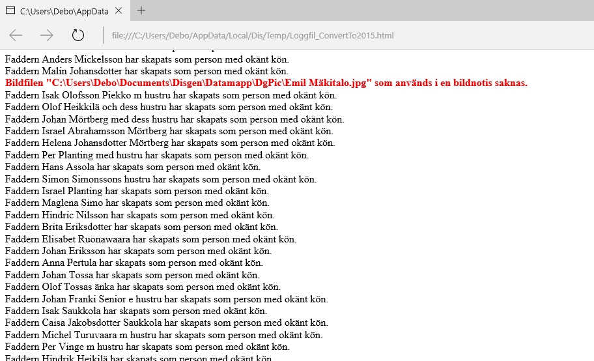Reload the page with Refresh icon

coord(78,35)
